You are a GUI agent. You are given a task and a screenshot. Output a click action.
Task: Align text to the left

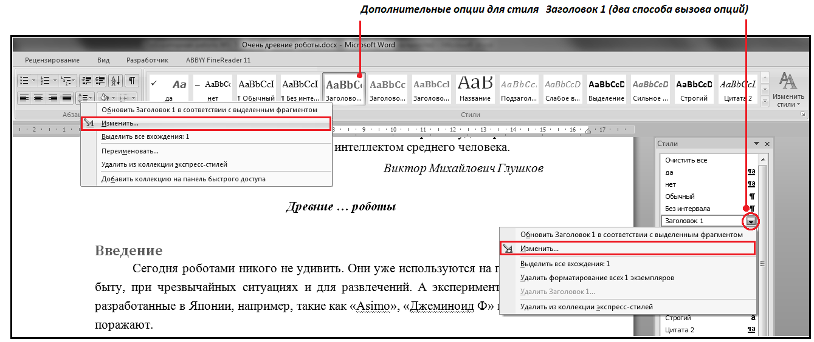click(24, 98)
